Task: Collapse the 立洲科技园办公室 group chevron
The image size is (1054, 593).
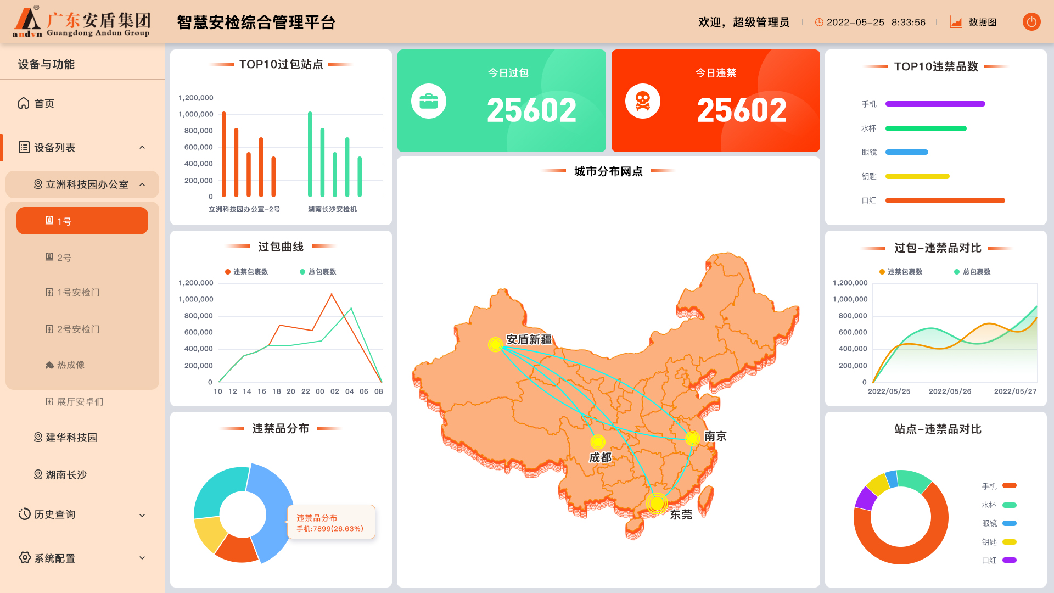Action: [x=142, y=184]
